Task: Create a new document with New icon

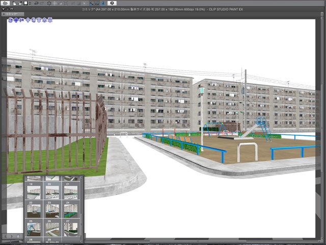Action: (x=14, y=4)
